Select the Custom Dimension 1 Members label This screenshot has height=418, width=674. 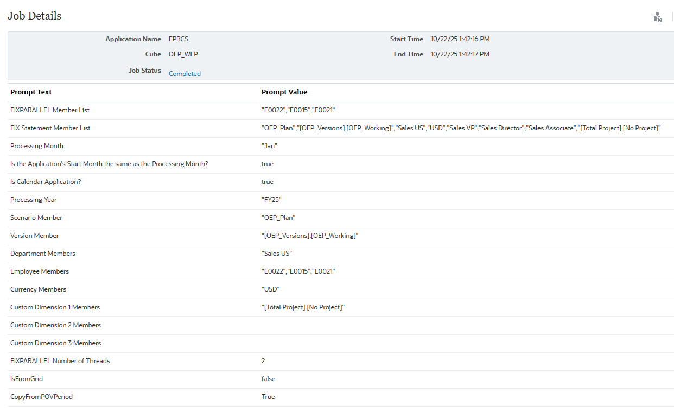pos(55,307)
